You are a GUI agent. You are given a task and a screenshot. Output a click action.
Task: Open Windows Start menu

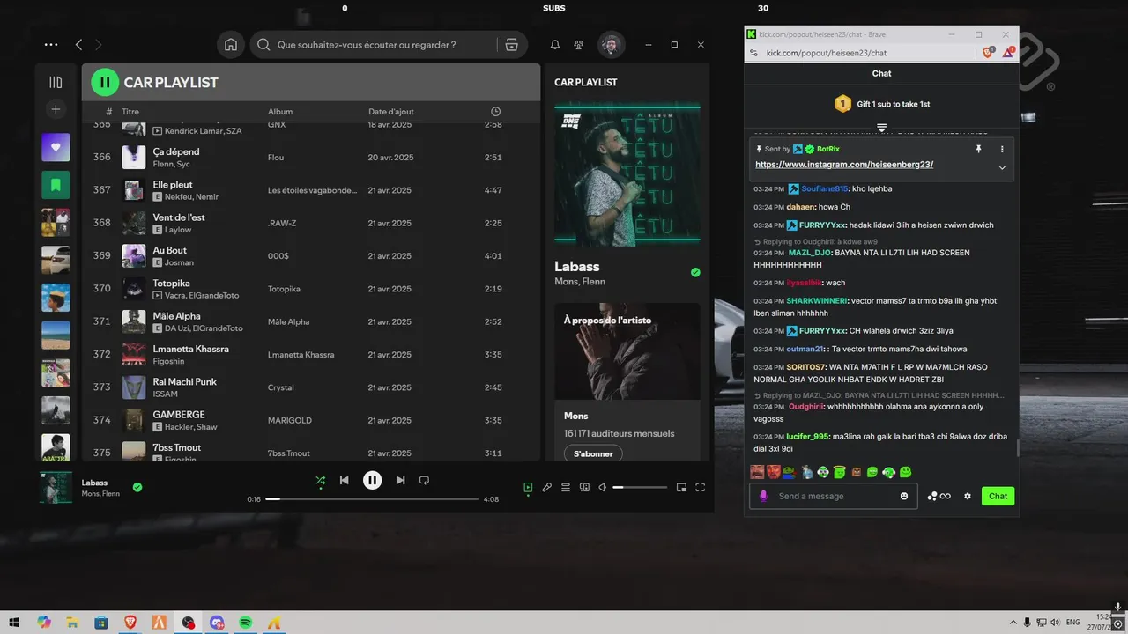pos(14,623)
